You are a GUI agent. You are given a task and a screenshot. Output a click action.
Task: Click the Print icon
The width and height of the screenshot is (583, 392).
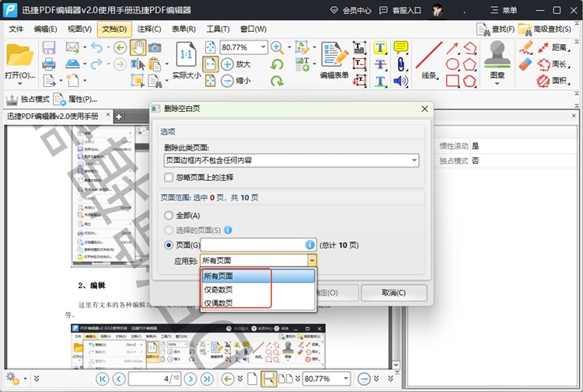pos(49,64)
